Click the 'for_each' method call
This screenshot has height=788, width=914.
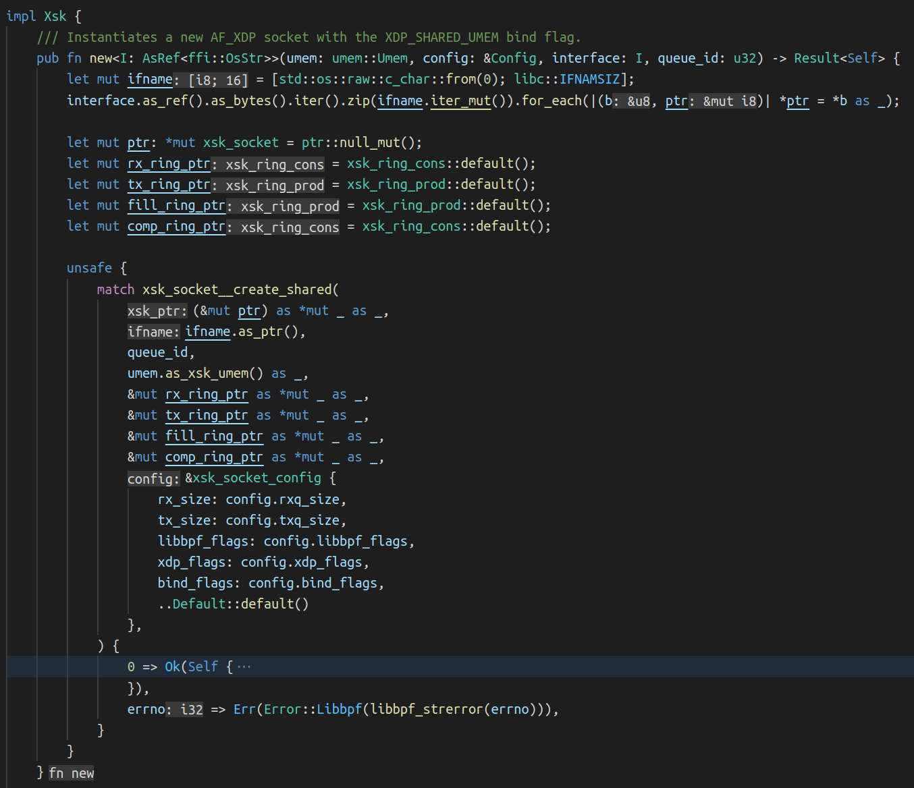click(x=552, y=101)
